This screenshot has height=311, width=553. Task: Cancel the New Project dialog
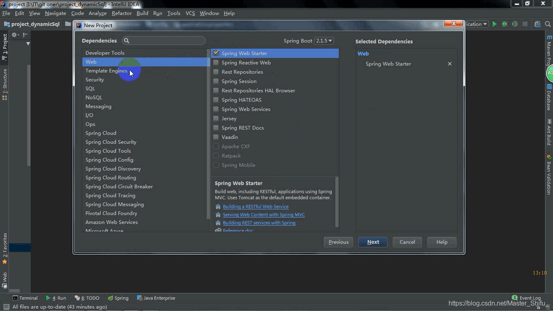407,242
